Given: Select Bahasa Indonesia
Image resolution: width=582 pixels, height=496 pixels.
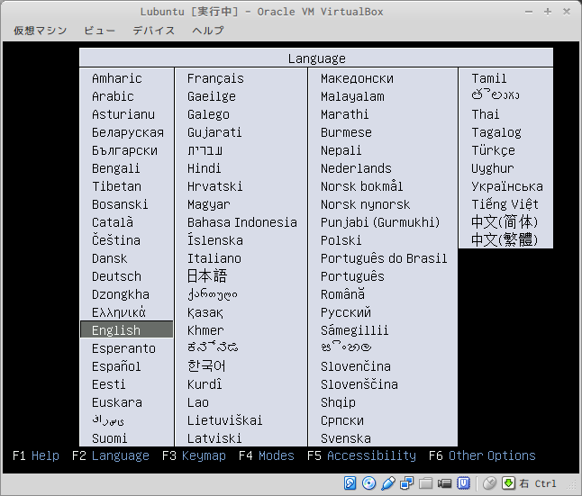Looking at the screenshot, I should point(242,222).
